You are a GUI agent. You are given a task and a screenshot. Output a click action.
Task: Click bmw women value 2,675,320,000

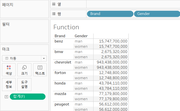[114, 57]
